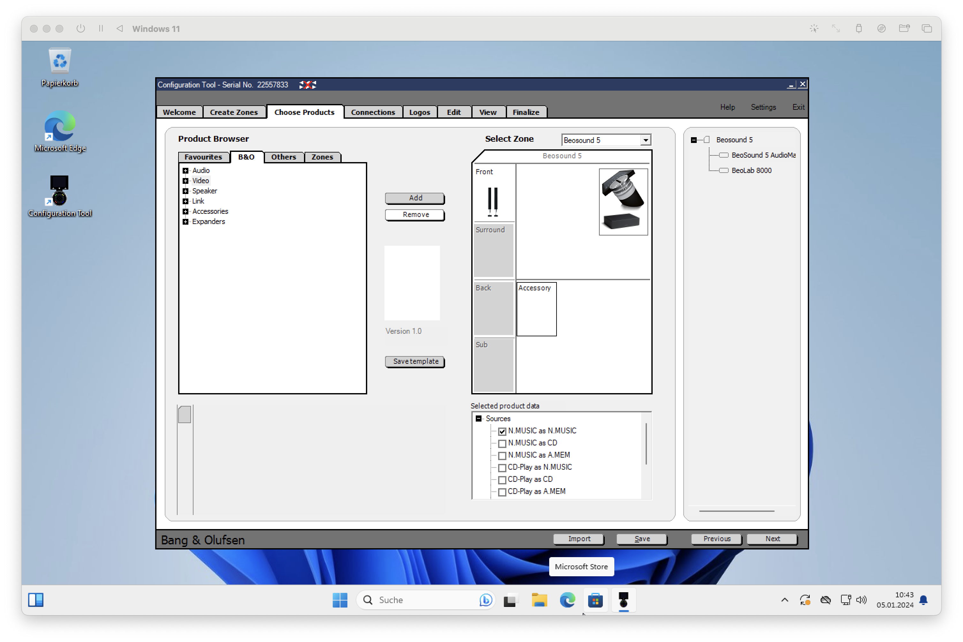Switch to the Welcome tab
963x642 pixels.
click(179, 112)
